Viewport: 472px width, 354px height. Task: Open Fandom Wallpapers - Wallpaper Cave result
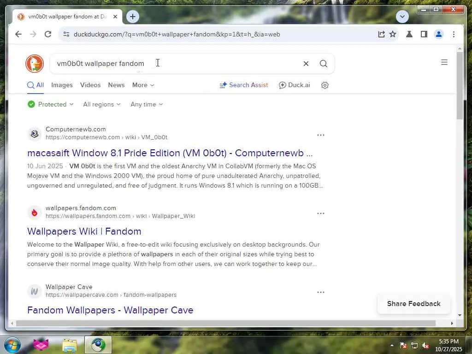pos(110,310)
